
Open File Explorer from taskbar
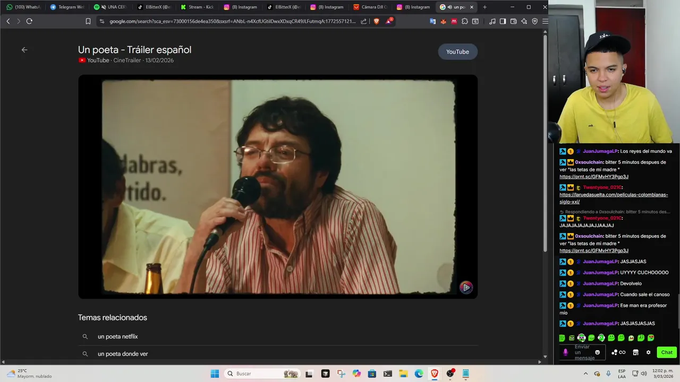tap(403, 374)
